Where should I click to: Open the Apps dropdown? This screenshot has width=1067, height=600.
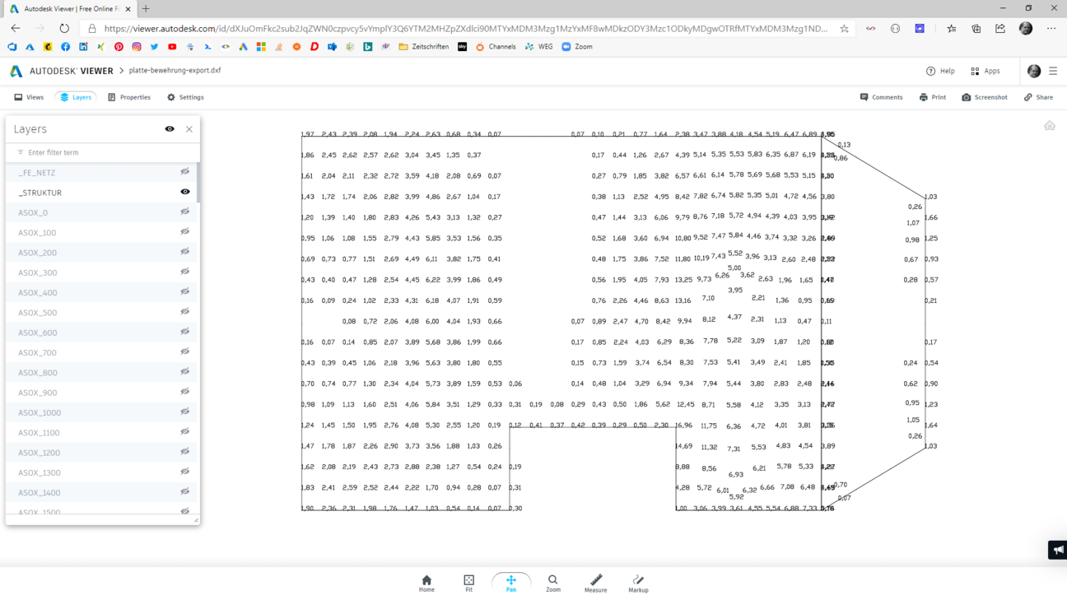coord(985,72)
